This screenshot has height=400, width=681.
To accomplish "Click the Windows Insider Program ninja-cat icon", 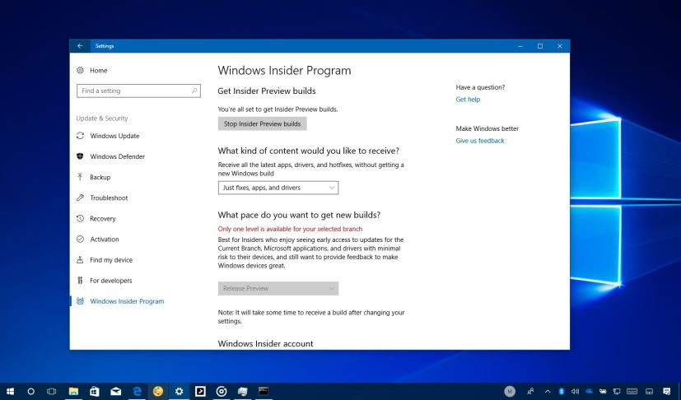I will coord(80,301).
